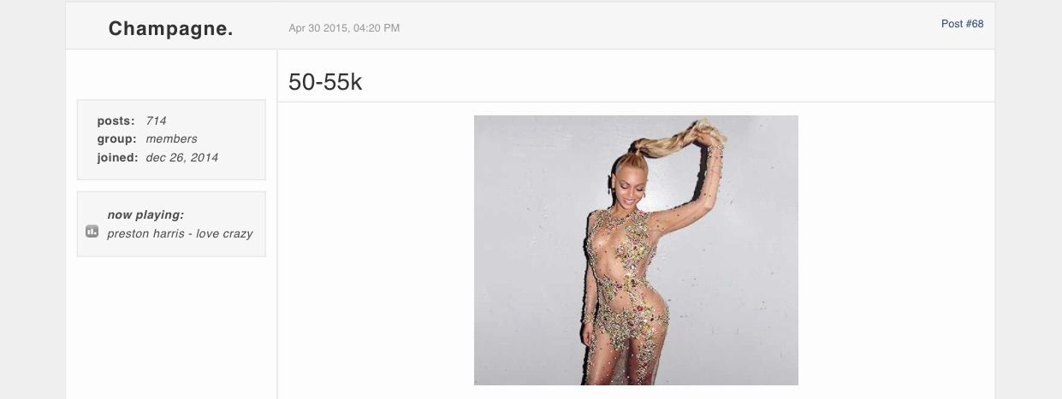Open the posted photo thumbnail
This screenshot has height=399, width=1062.
click(x=636, y=250)
